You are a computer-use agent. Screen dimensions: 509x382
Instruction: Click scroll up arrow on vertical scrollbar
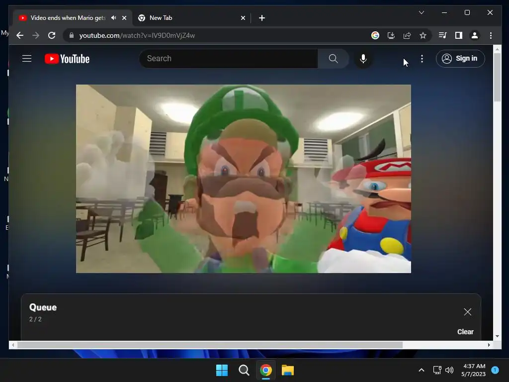pos(497,49)
